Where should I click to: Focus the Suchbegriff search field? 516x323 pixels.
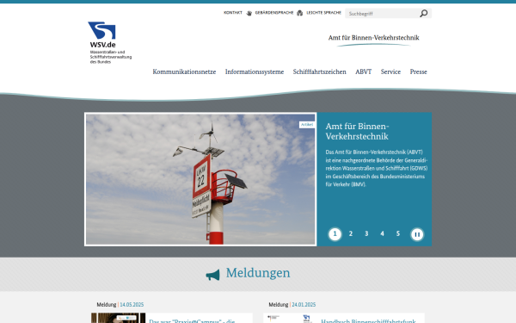point(382,14)
